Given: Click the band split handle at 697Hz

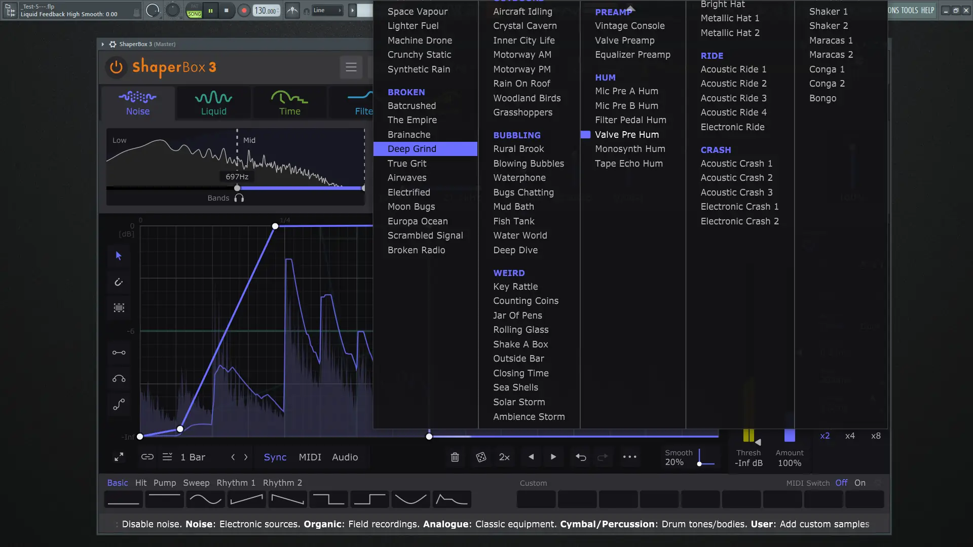Looking at the screenshot, I should (237, 188).
